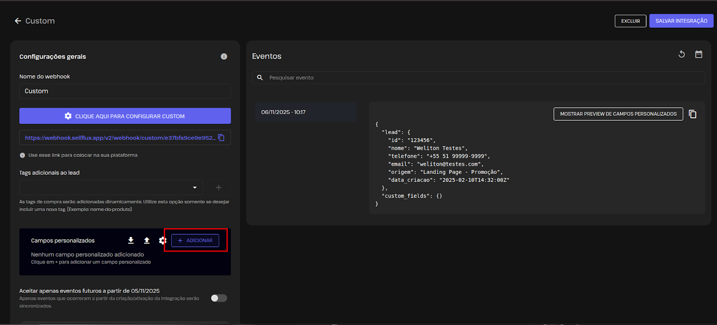This screenshot has width=717, height=325.
Task: Click ADICIONAR to add custom field
Action: click(x=195, y=241)
